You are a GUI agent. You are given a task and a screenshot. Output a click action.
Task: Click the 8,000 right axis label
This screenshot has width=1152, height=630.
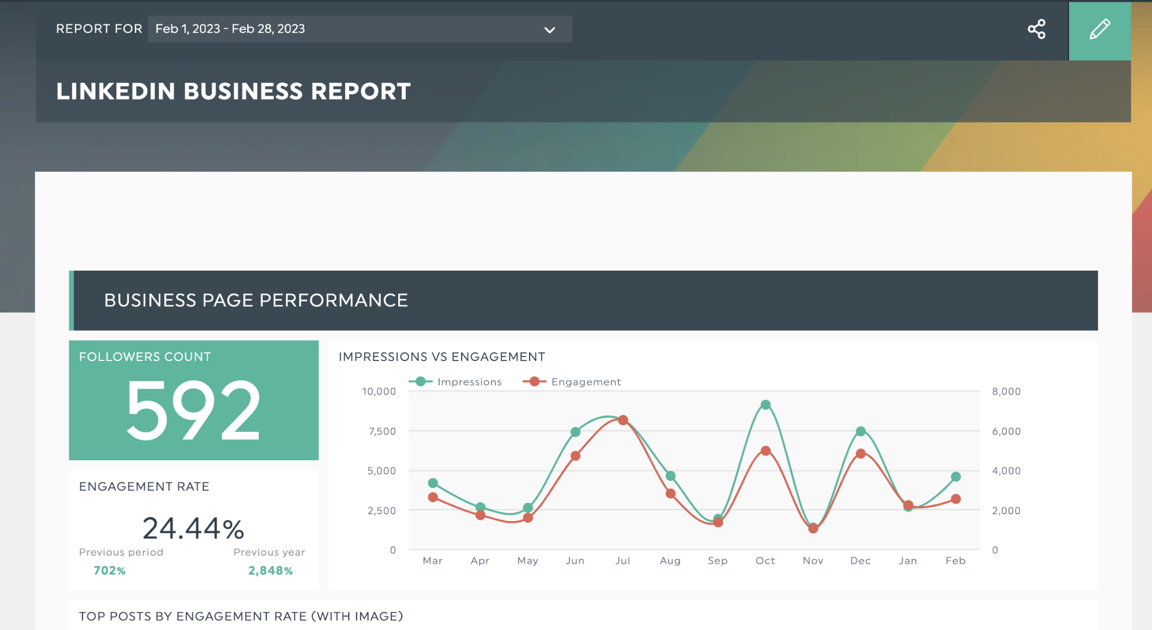1006,392
